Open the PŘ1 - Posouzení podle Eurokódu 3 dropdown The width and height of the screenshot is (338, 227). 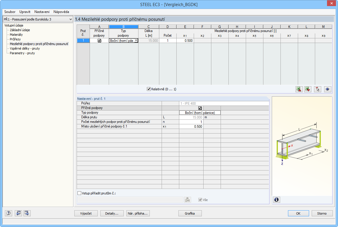(38, 19)
